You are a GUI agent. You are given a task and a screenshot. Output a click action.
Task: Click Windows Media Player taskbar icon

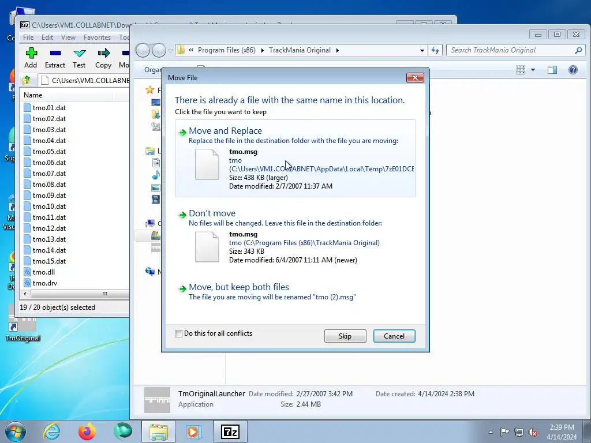click(194, 431)
